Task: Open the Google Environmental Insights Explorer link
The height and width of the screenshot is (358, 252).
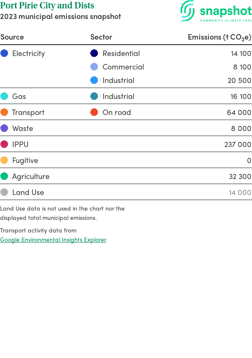Action: pos(53,240)
